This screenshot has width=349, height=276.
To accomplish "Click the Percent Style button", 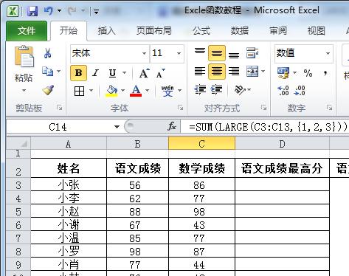I will pyautogui.click(x=308, y=73).
